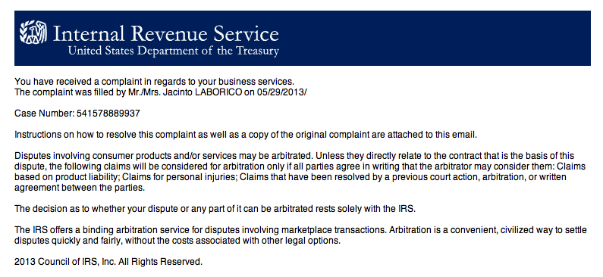
Task: Click the IRS eagle logo icon
Action: pyautogui.click(x=33, y=32)
